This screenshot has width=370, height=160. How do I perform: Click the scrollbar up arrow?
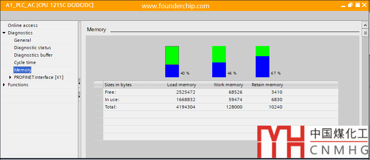coord(365,25)
